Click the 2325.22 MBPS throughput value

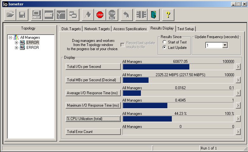pos(180,75)
